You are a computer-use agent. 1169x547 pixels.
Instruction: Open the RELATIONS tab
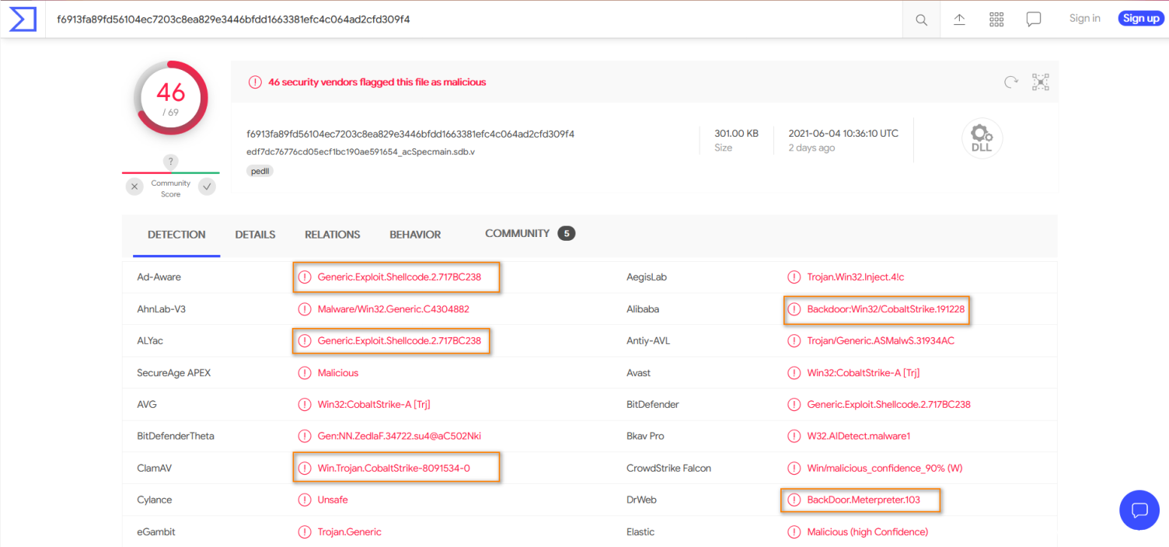tap(332, 235)
